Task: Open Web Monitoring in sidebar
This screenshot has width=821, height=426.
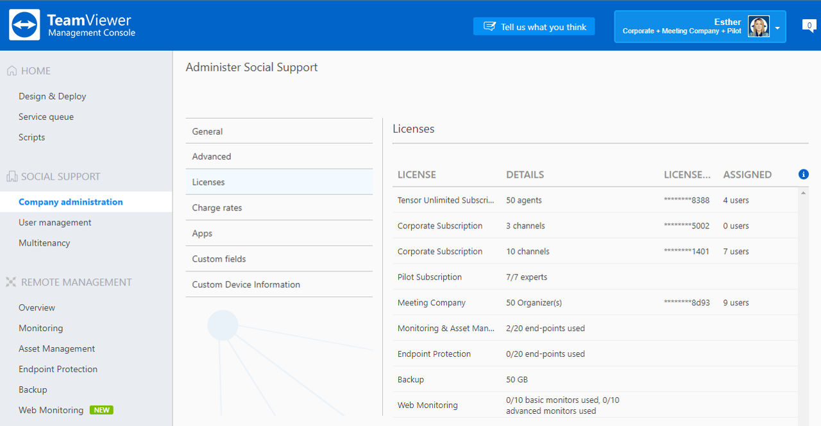Action: [x=51, y=411]
